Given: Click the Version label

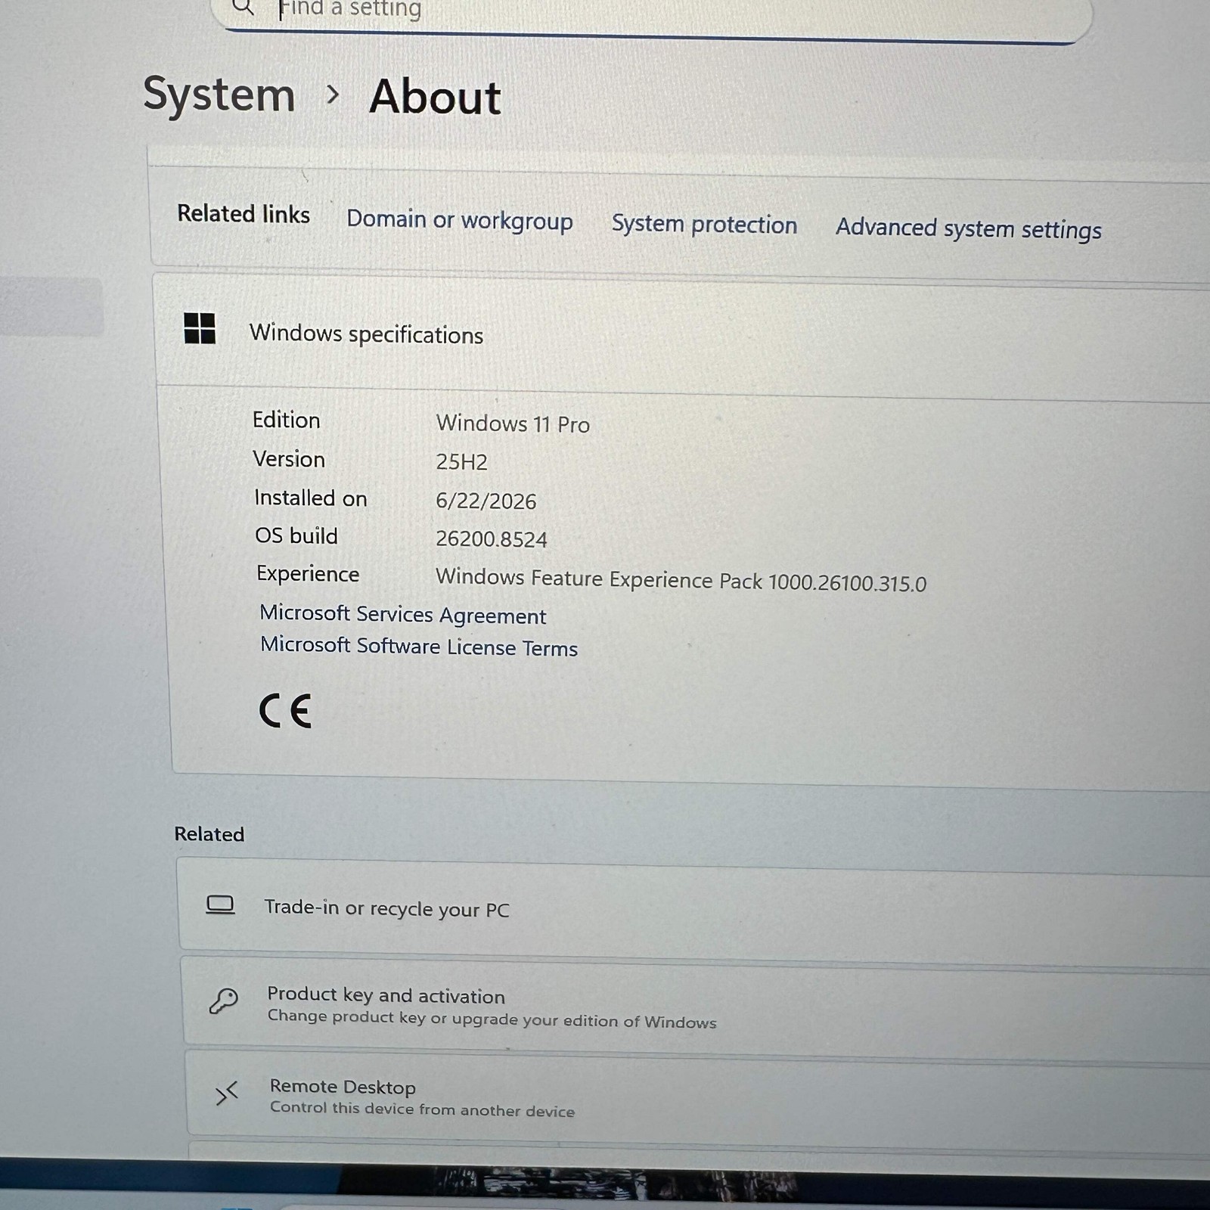Looking at the screenshot, I should 289,459.
